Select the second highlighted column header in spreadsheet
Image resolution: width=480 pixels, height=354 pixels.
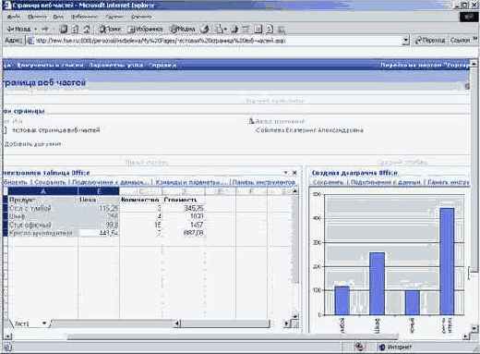pos(99,191)
